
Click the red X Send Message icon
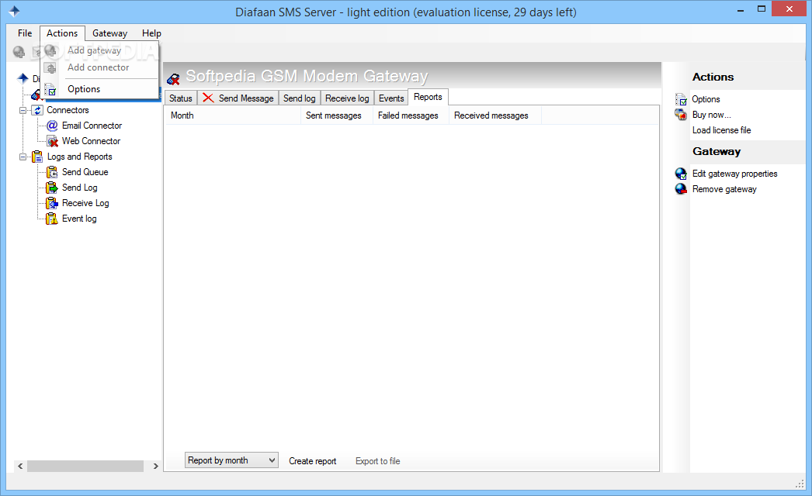[x=208, y=98]
